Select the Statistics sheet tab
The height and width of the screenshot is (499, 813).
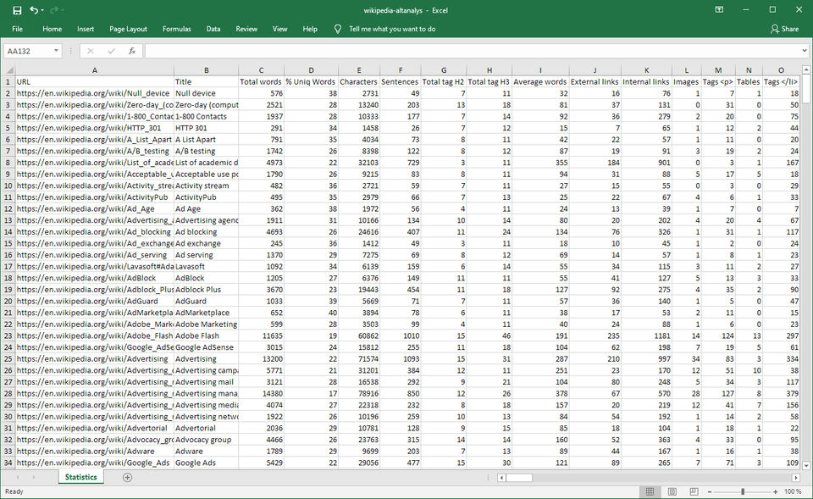(81, 478)
